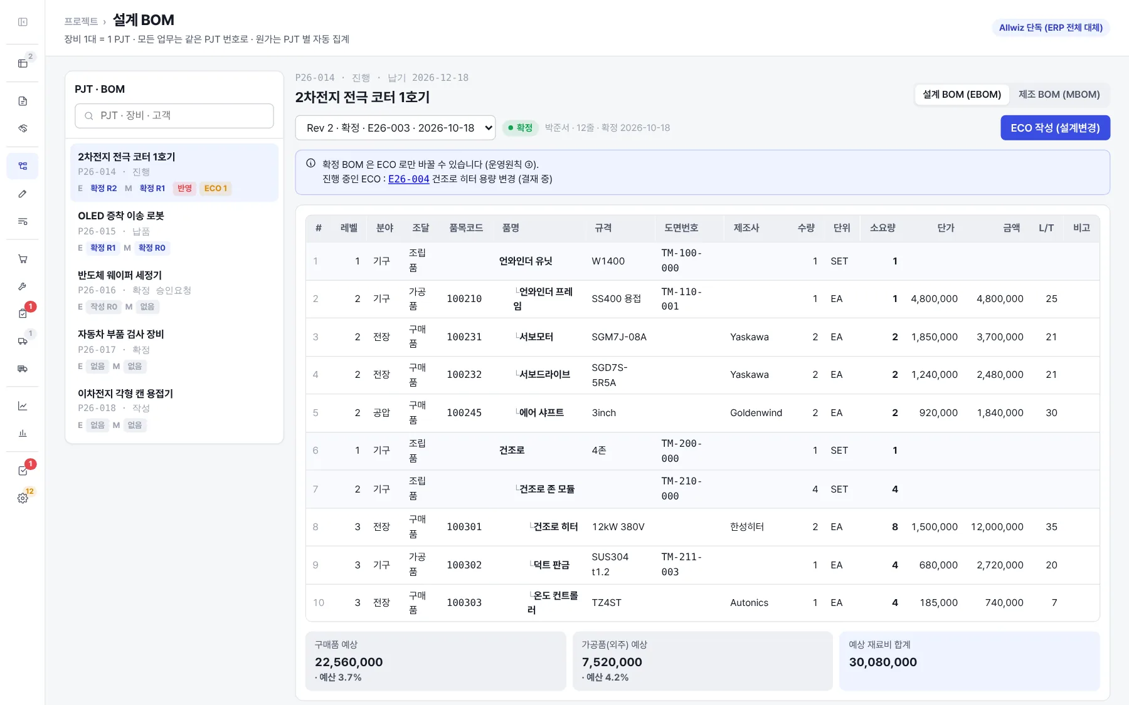
Task: Open the revision selector Rev 2 dropdown
Action: click(395, 128)
